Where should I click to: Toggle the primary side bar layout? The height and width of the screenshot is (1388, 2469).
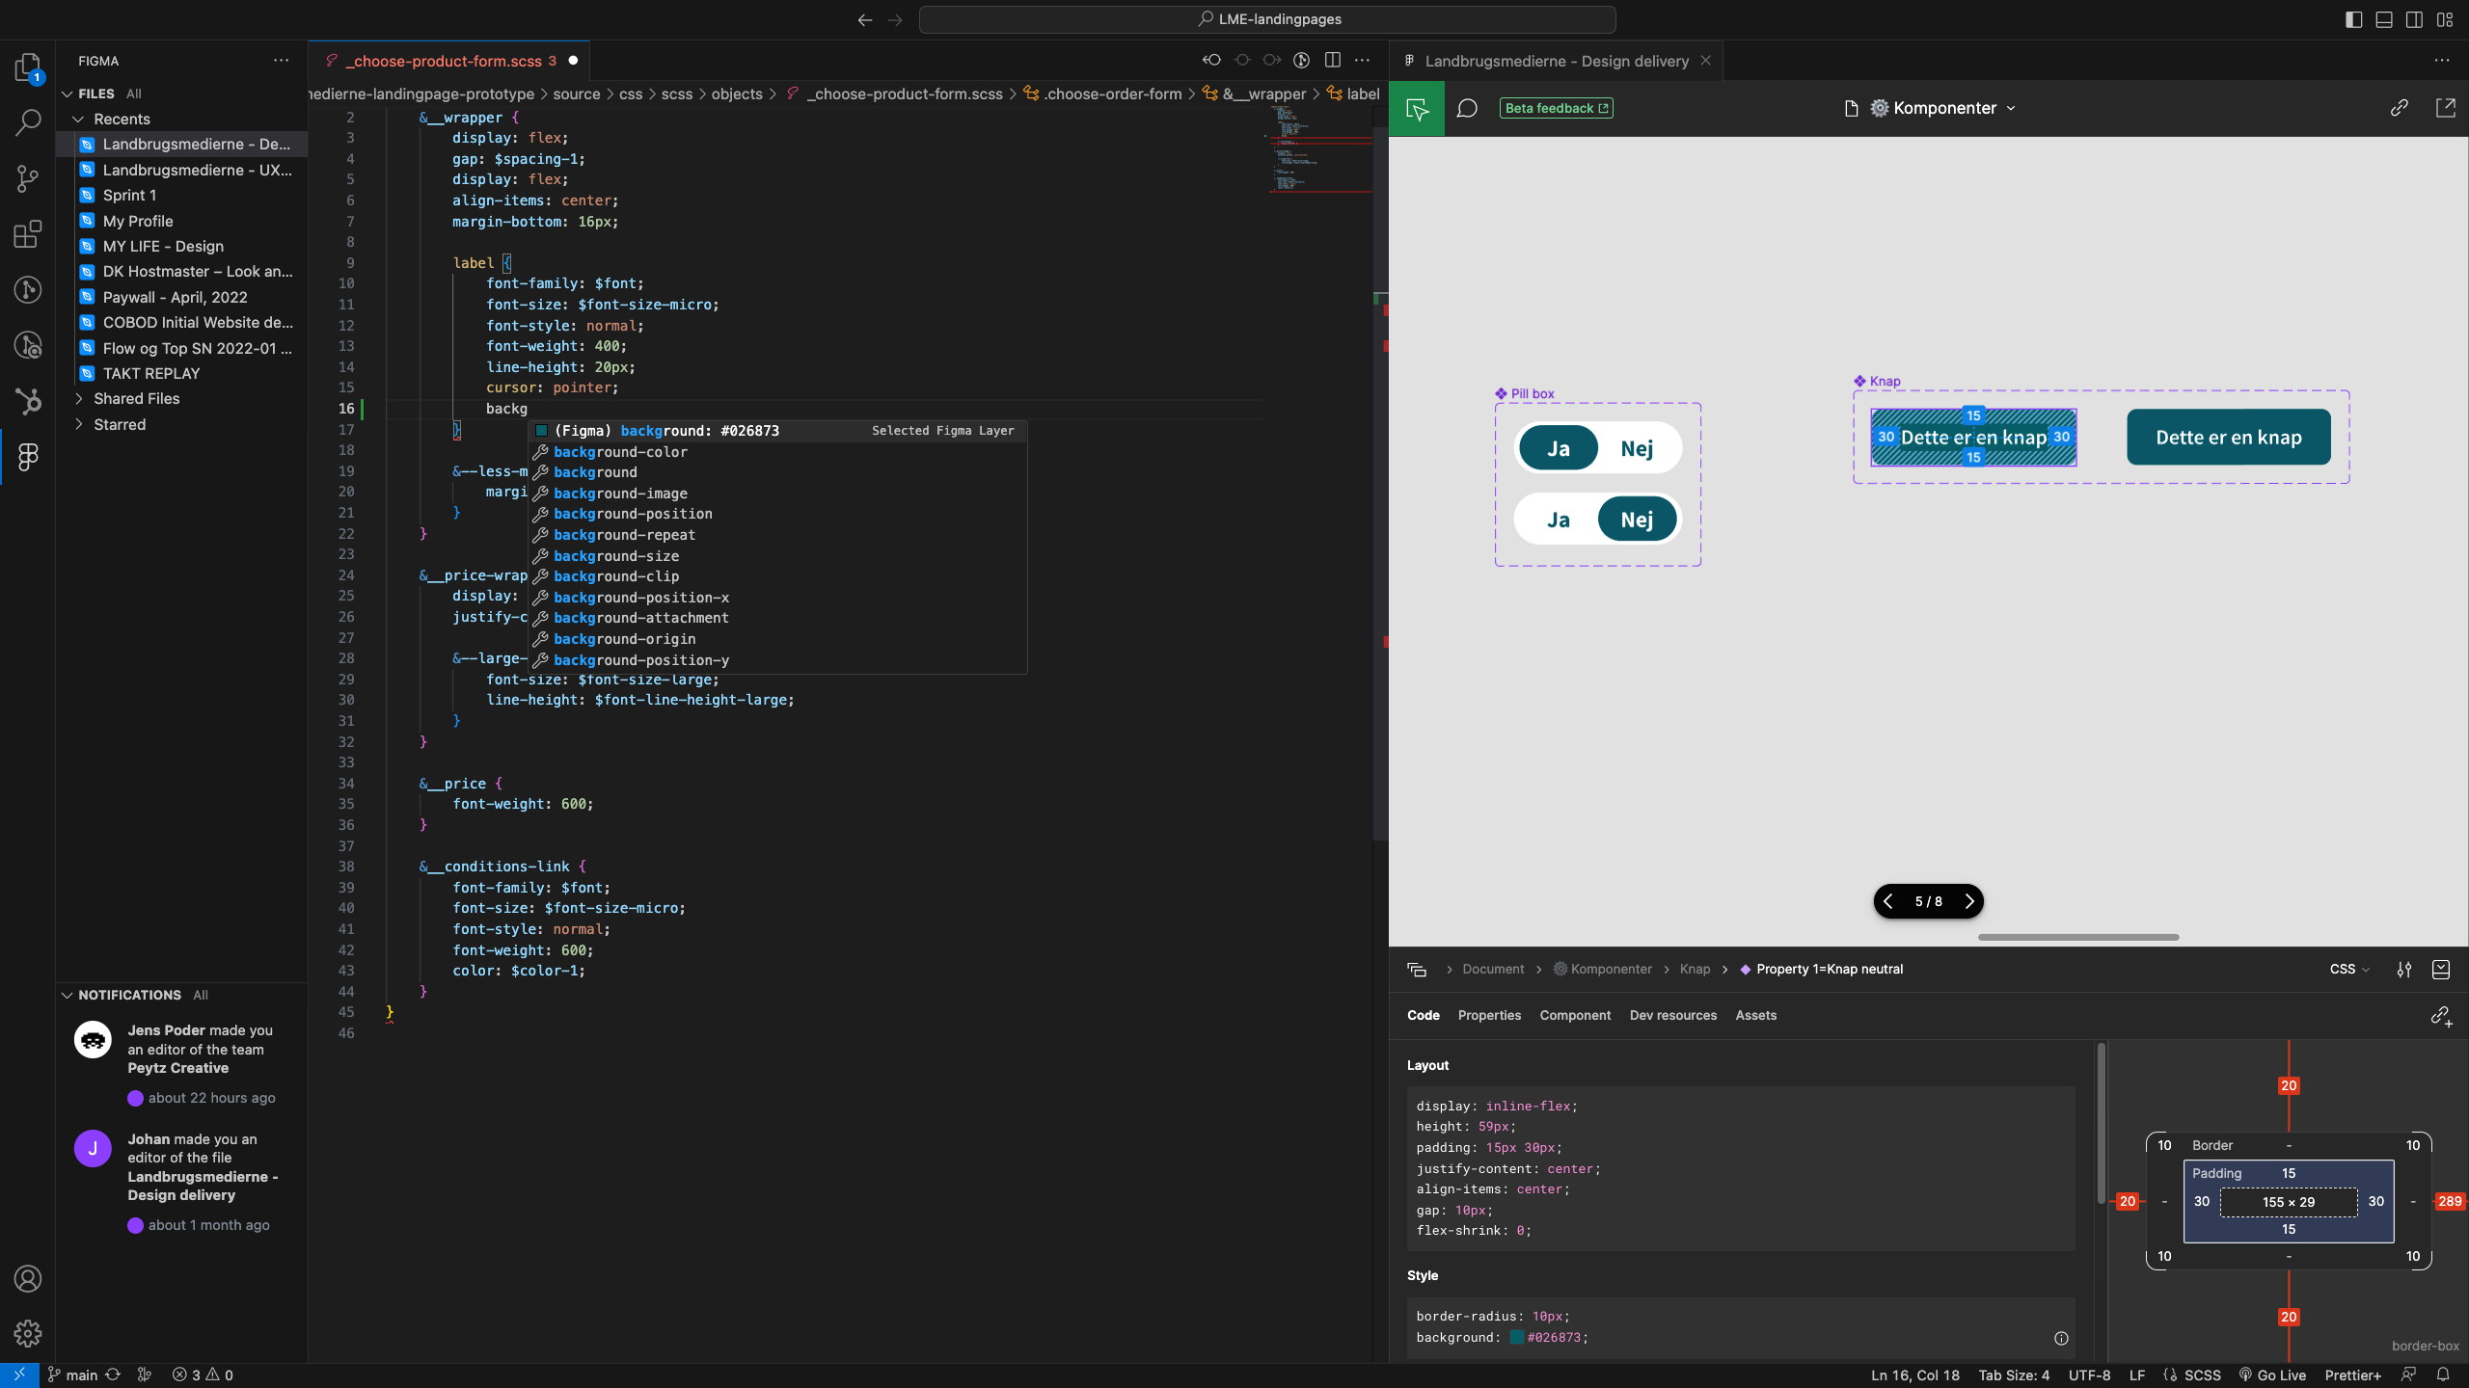click(x=2354, y=19)
